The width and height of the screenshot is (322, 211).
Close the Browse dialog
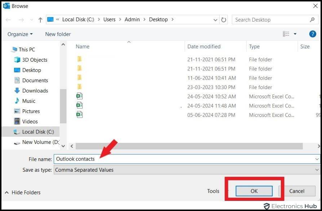(x=316, y=6)
